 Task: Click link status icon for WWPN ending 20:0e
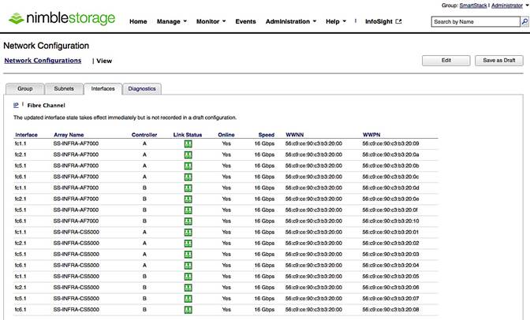(x=188, y=199)
